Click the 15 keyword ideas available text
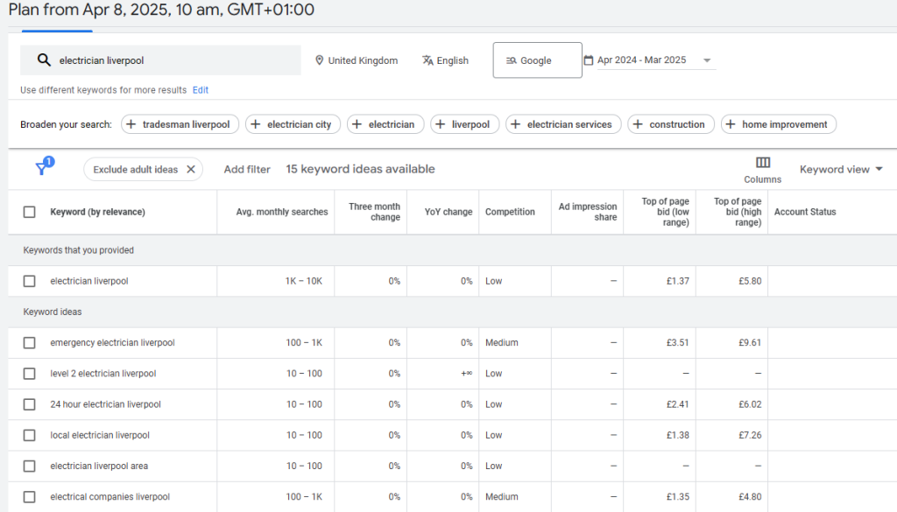897x512 pixels. pyautogui.click(x=360, y=169)
